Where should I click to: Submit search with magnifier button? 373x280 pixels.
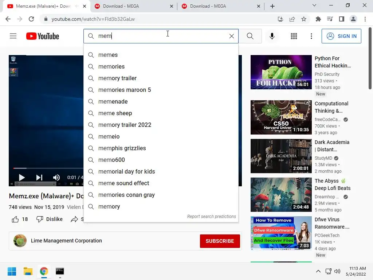tap(250, 36)
